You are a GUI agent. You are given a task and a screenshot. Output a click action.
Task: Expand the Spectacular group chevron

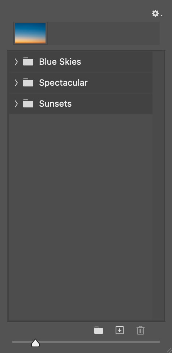click(x=16, y=82)
